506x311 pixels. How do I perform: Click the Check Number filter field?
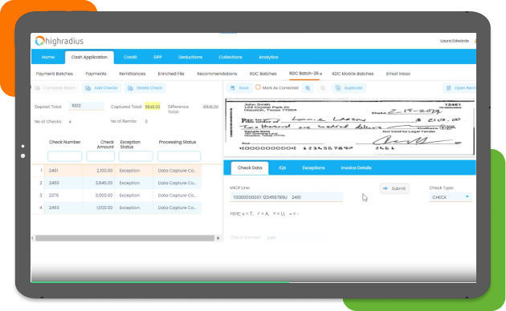coord(65,156)
